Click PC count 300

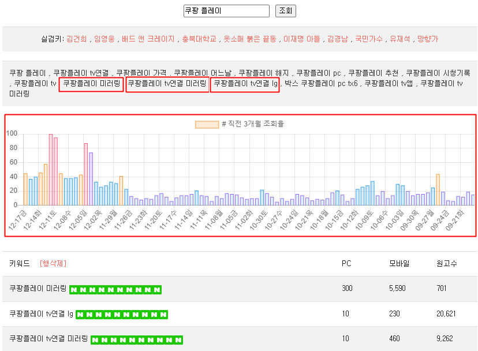(x=347, y=289)
